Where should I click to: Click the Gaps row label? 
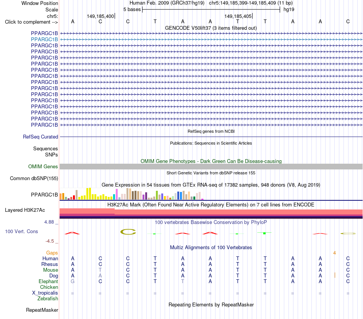(x=52, y=253)
